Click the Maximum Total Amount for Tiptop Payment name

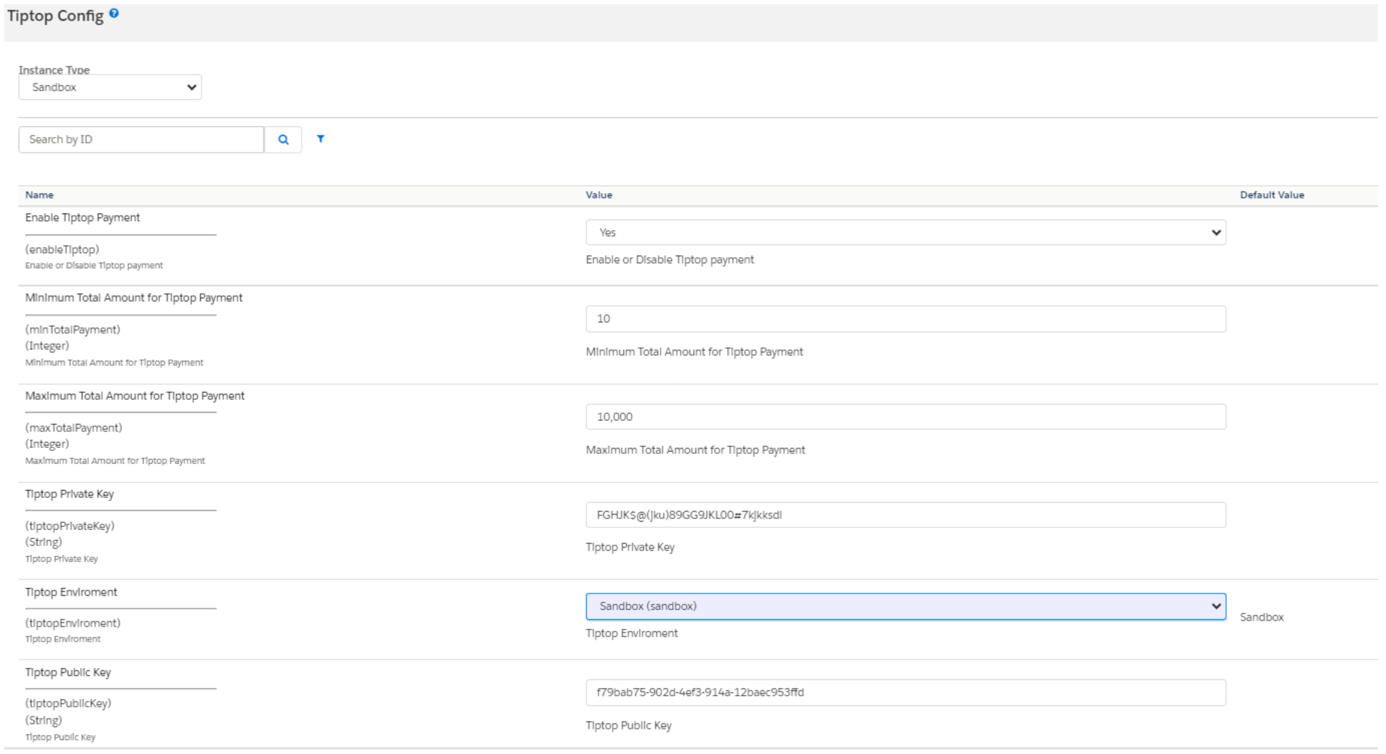pyautogui.click(x=135, y=396)
